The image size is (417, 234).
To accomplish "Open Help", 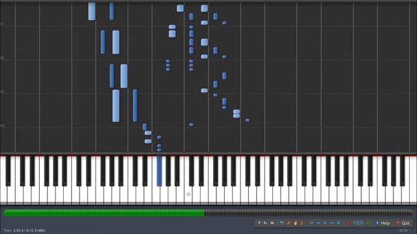I will pos(382,223).
